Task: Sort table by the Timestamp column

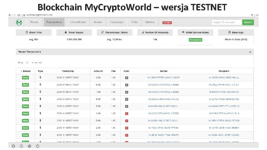Action: tap(68, 71)
